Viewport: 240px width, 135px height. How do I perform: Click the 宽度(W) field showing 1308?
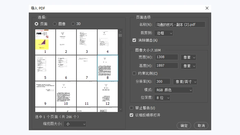(x=167, y=57)
